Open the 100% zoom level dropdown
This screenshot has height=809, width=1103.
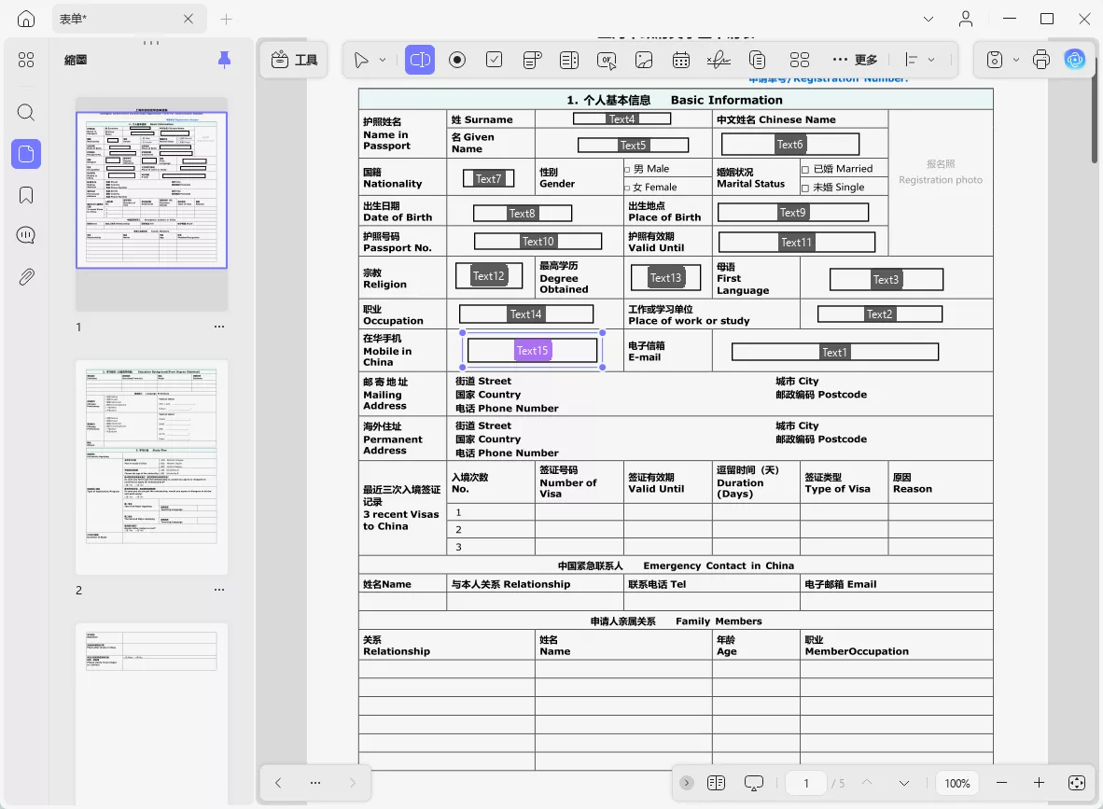coord(956,783)
